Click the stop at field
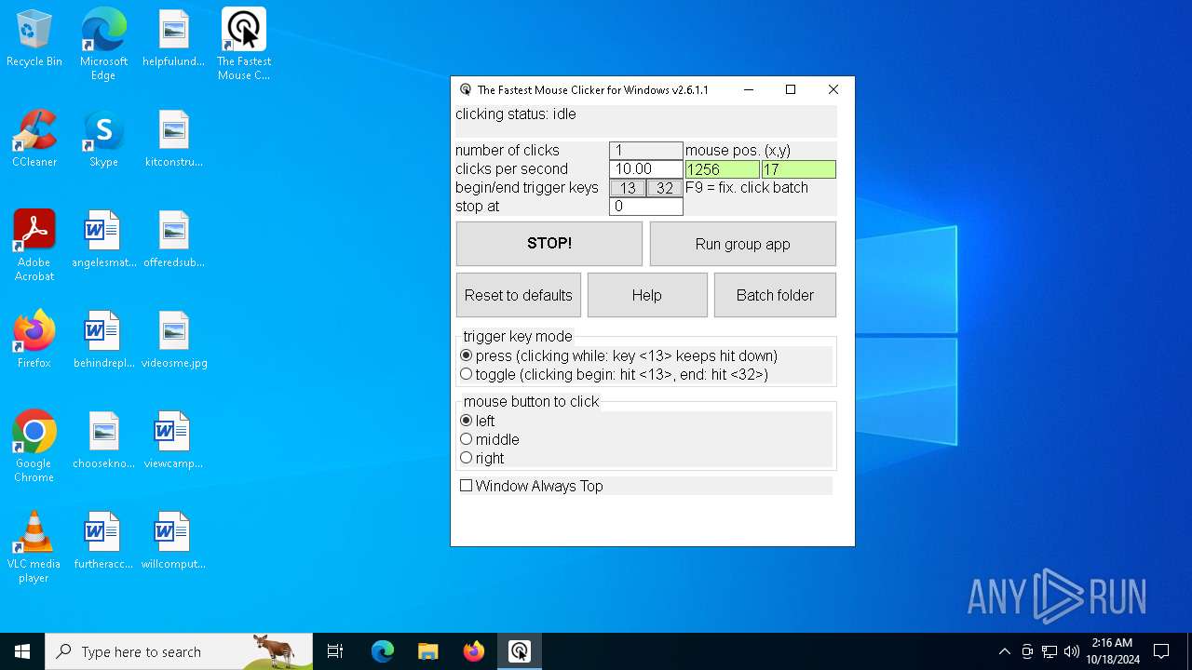This screenshot has width=1192, height=670. [x=646, y=207]
